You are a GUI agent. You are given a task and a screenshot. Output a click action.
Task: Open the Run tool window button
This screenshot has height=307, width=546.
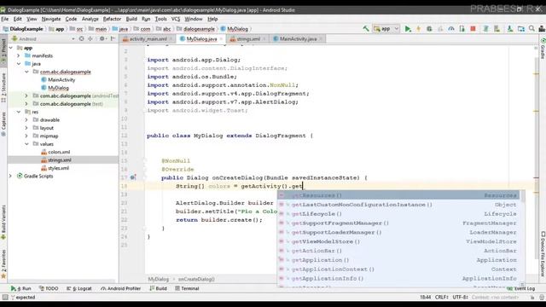[21, 288]
